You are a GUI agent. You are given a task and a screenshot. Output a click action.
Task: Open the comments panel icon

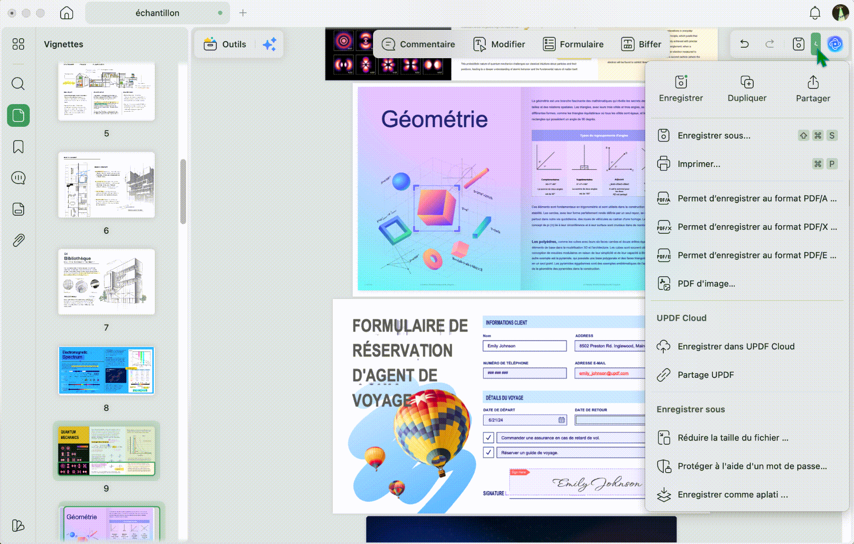pos(18,178)
